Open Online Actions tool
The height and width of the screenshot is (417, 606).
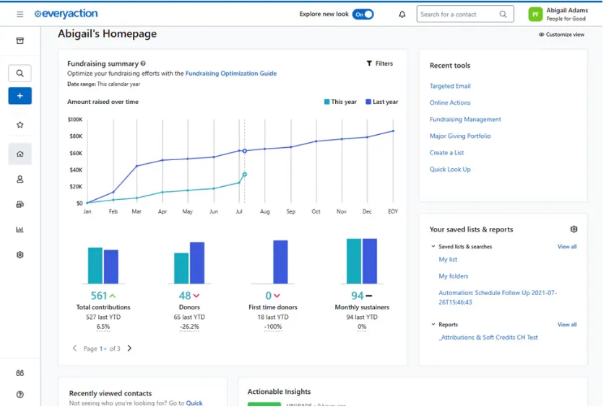[x=450, y=102]
